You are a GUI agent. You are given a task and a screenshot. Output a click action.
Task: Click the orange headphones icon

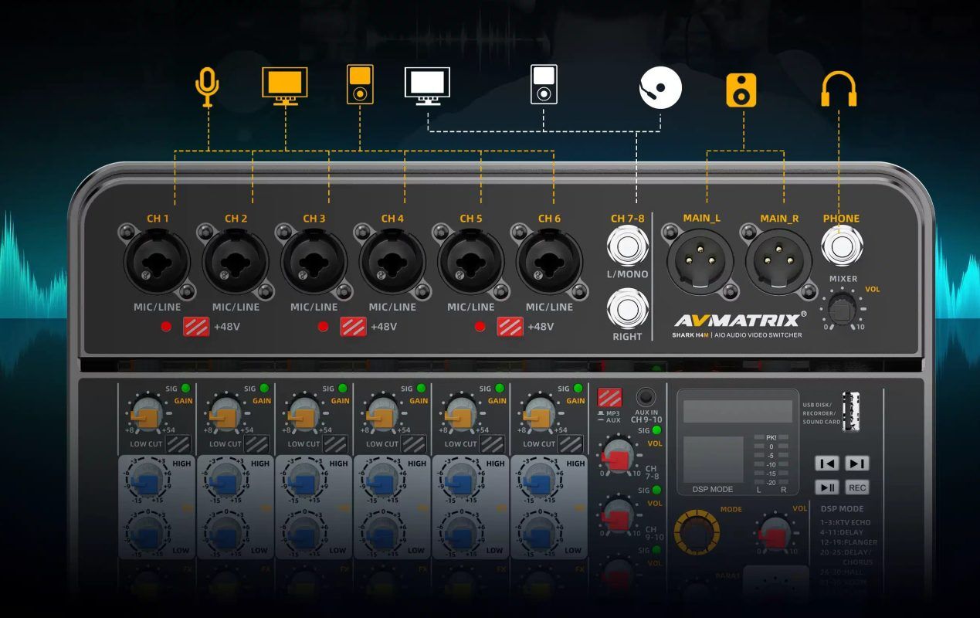(x=839, y=89)
